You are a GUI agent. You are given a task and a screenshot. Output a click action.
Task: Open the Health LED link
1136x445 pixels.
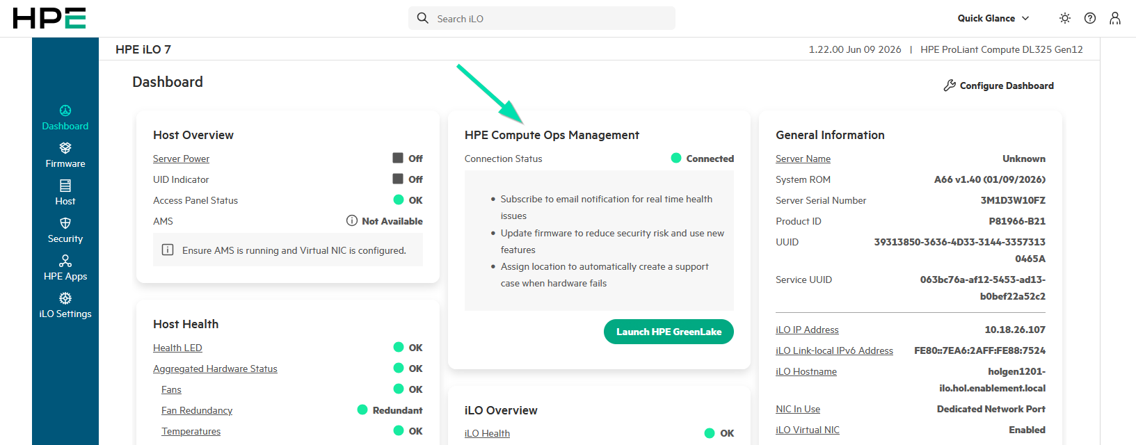click(x=177, y=348)
